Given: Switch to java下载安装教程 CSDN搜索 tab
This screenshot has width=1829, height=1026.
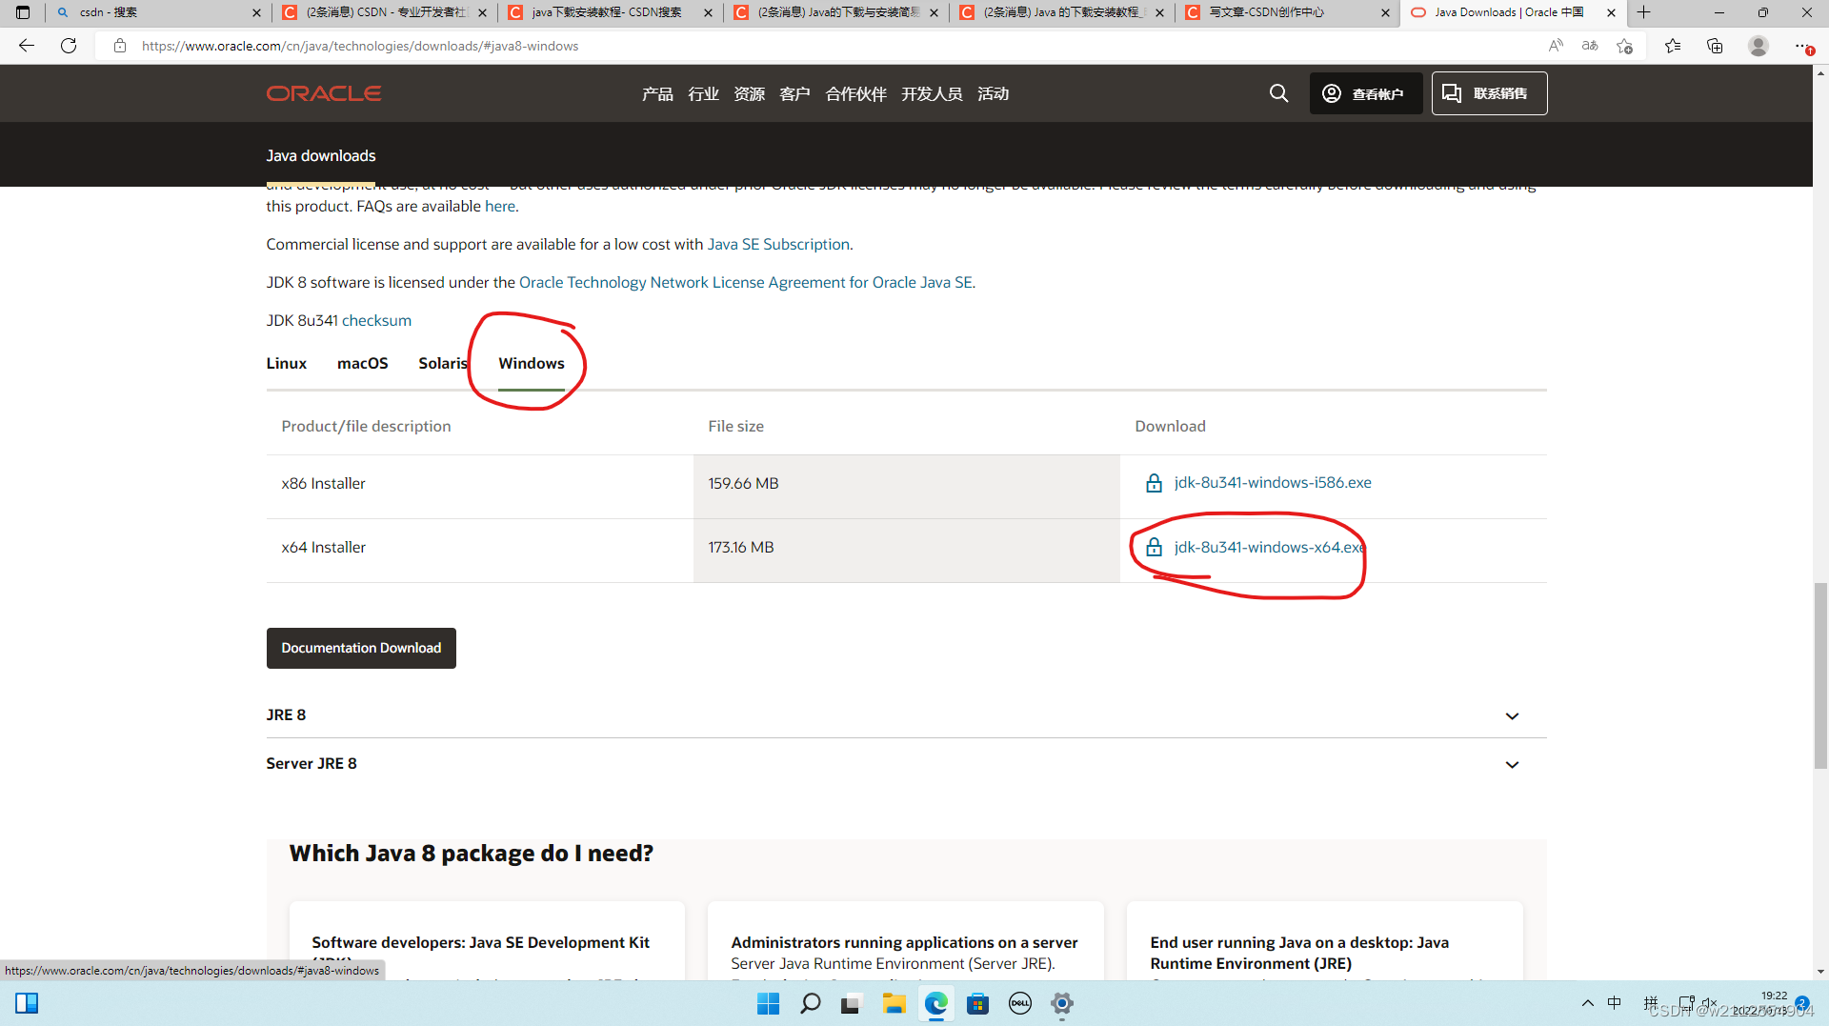Looking at the screenshot, I should (610, 12).
